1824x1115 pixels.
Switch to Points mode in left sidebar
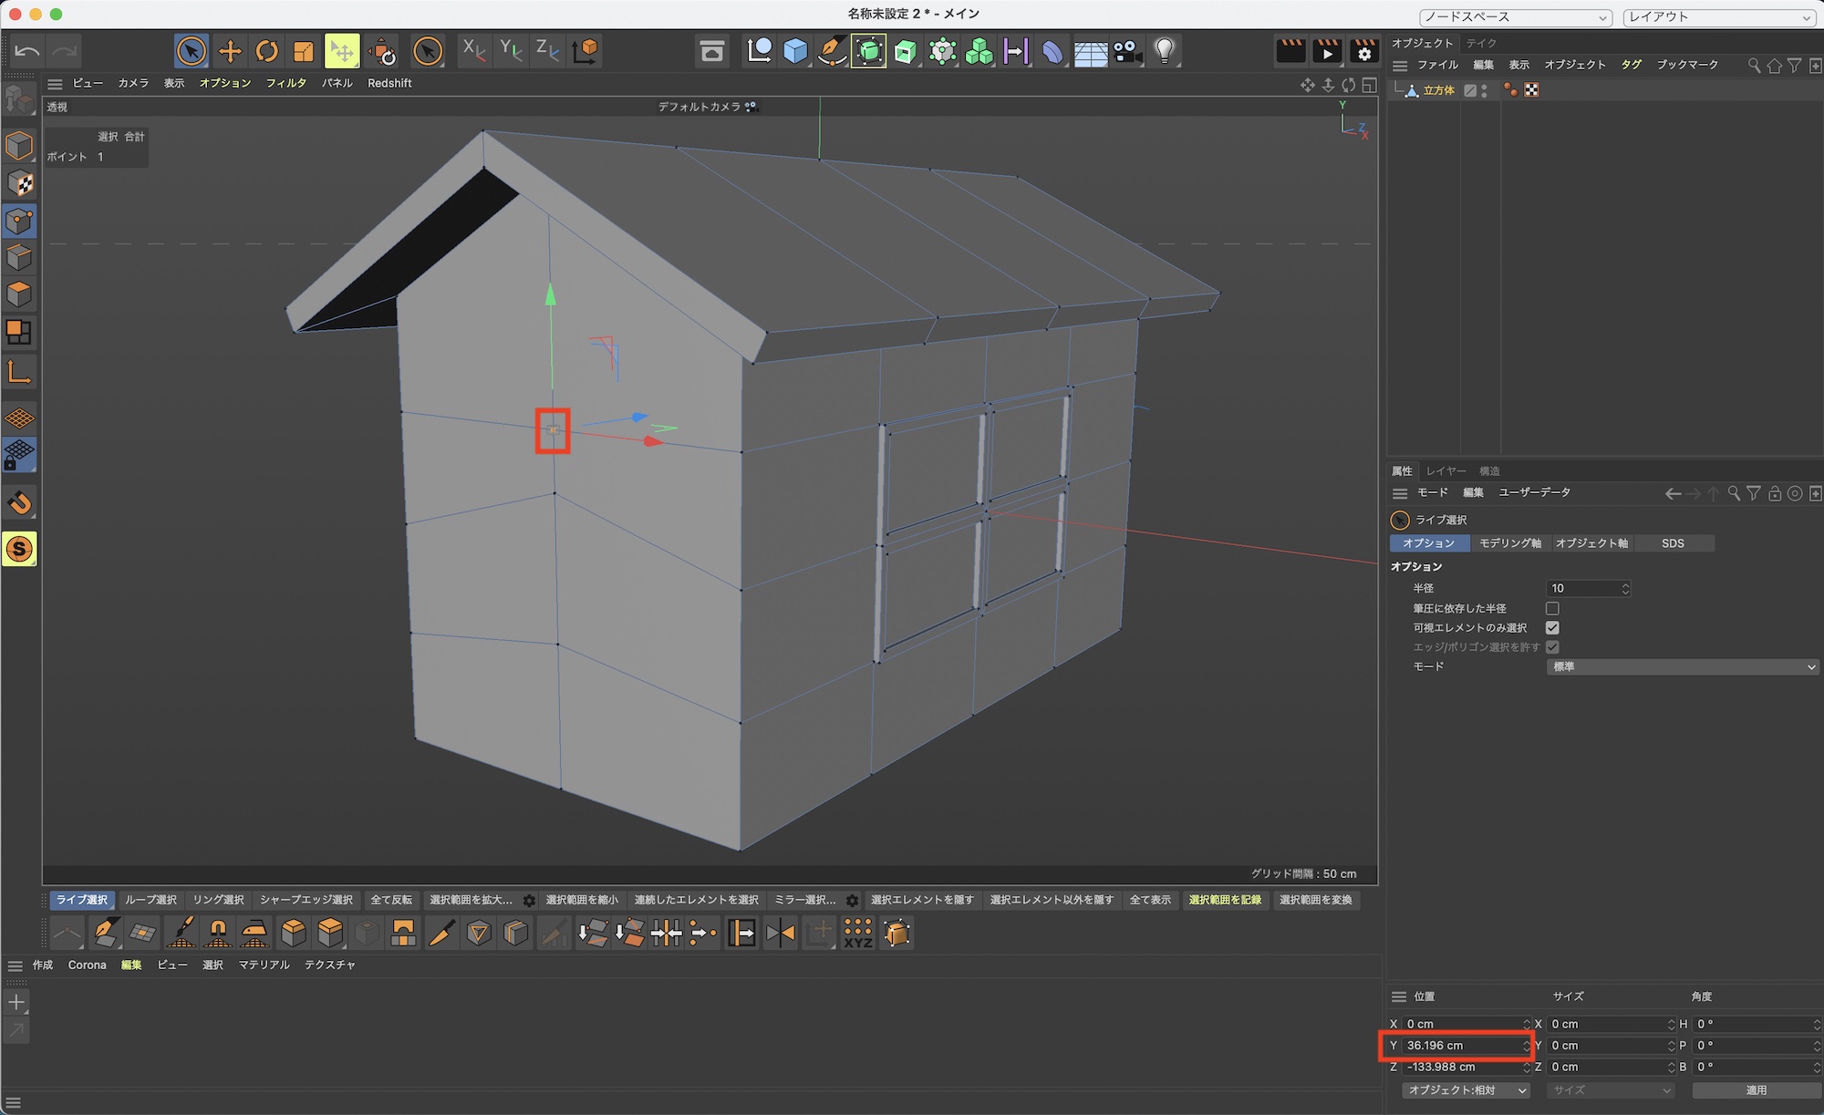(19, 222)
